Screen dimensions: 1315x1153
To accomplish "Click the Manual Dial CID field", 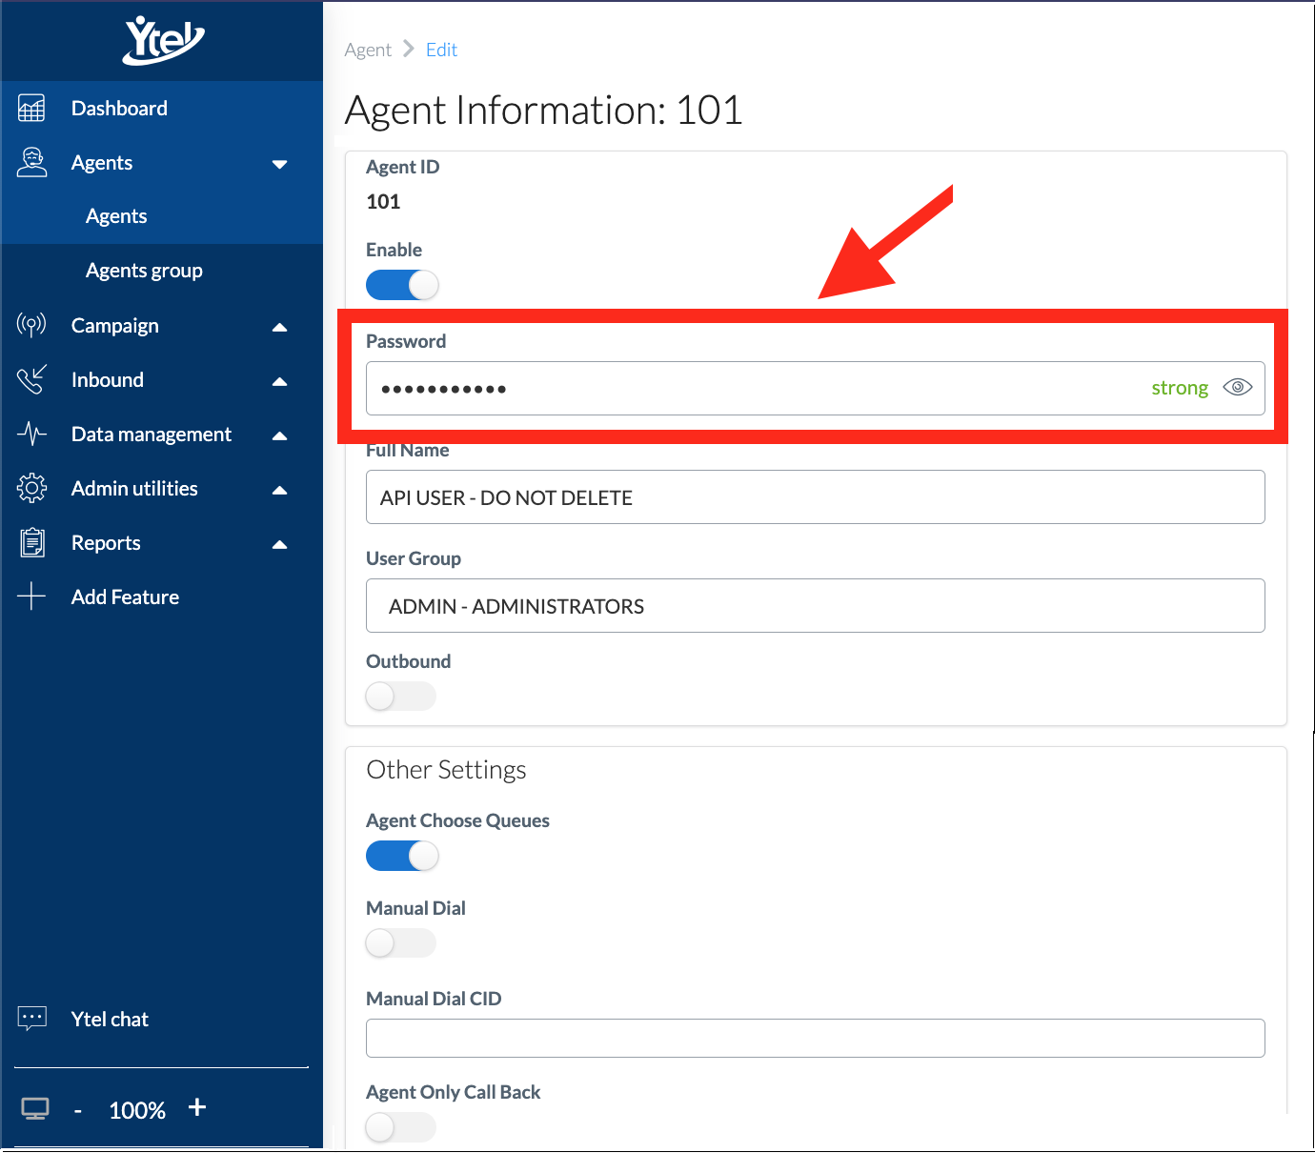I will (816, 1038).
